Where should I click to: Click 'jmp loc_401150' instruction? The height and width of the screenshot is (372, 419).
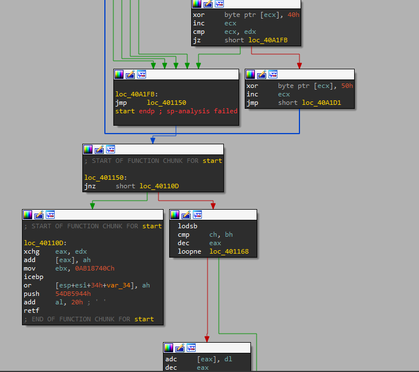tap(151, 103)
